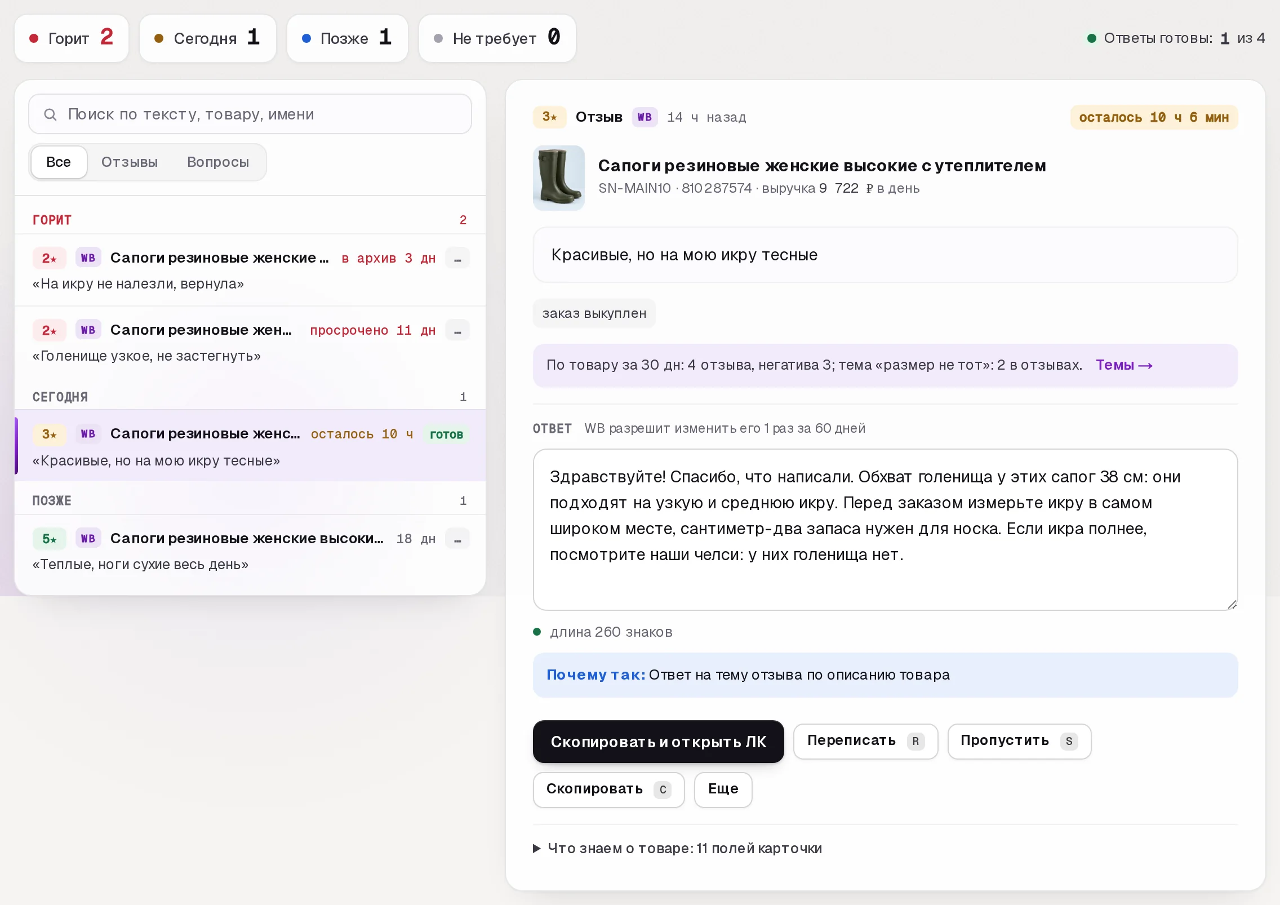1280x905 pixels.
Task: Click the search magnifier icon
Action: [x=50, y=114]
